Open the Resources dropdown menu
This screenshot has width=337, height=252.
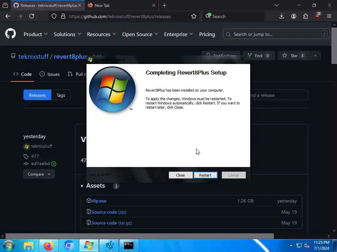101,34
